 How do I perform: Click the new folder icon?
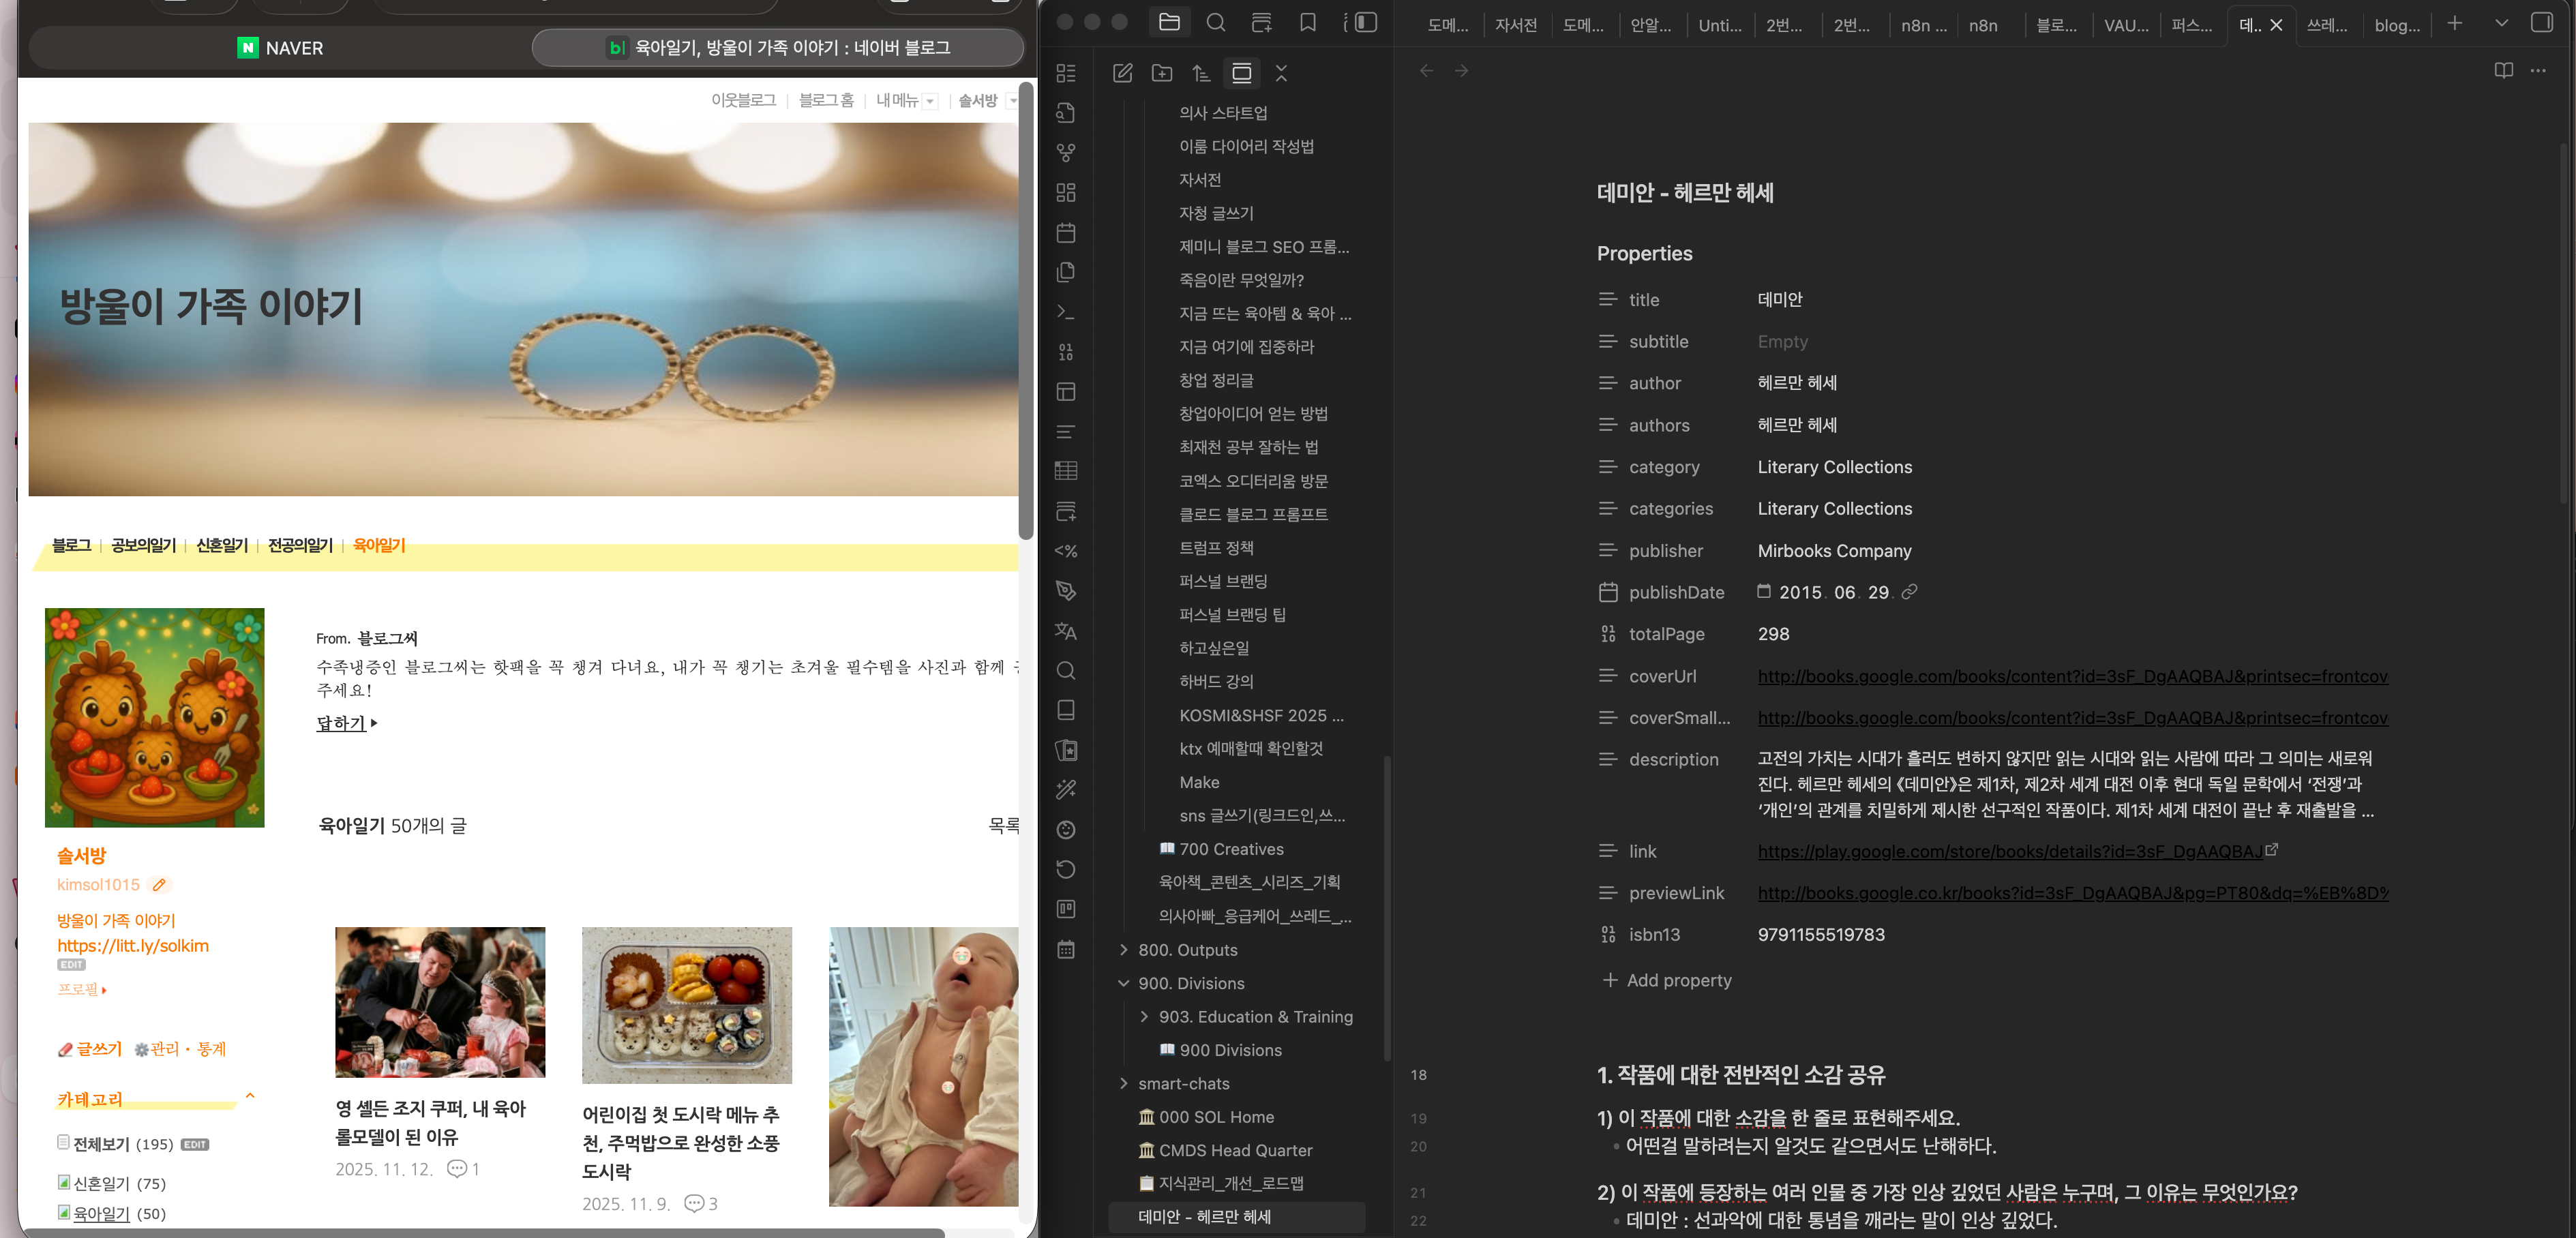click(x=1162, y=73)
